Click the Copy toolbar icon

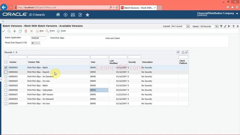point(20,31)
